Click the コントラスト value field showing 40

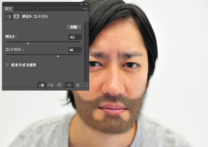pos(75,50)
